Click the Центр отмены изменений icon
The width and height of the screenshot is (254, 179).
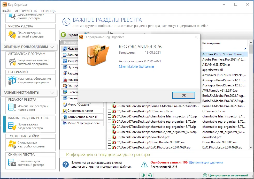point(205,175)
